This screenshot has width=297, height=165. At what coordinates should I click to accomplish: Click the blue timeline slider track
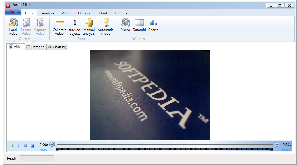click(165, 144)
